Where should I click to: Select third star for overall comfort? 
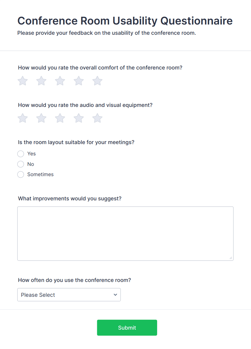[60, 81]
